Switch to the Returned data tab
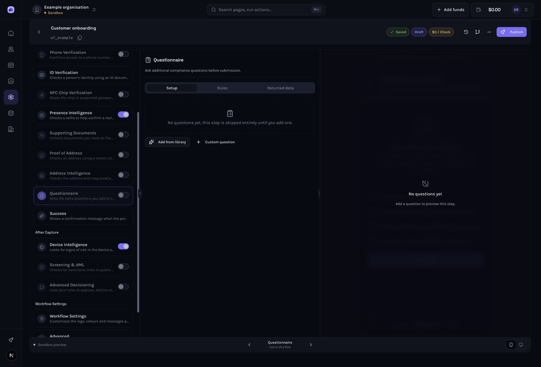The height and width of the screenshot is (367, 541). pyautogui.click(x=280, y=88)
